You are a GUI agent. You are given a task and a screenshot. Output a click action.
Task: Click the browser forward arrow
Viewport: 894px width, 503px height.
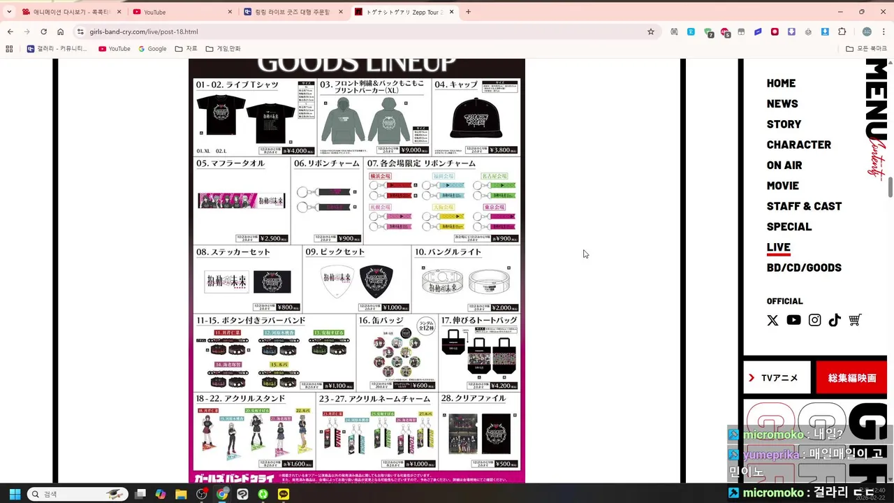27,31
